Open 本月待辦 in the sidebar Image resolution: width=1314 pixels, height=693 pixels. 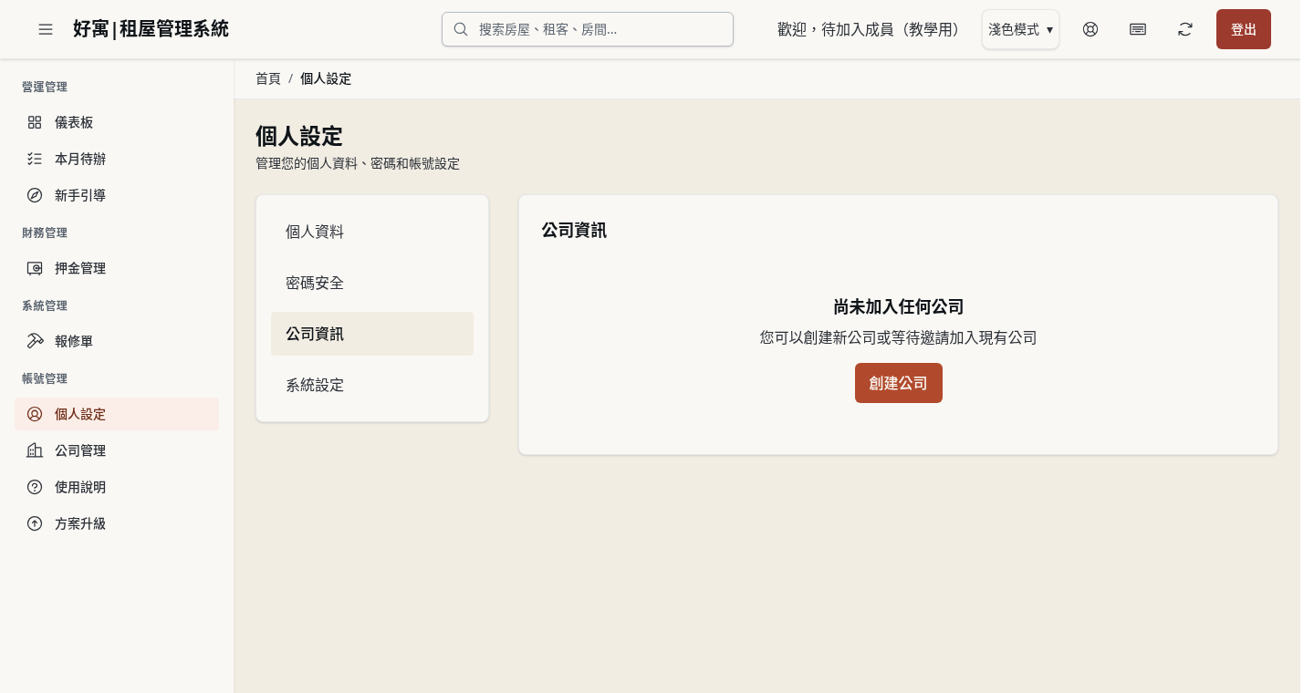click(x=117, y=159)
